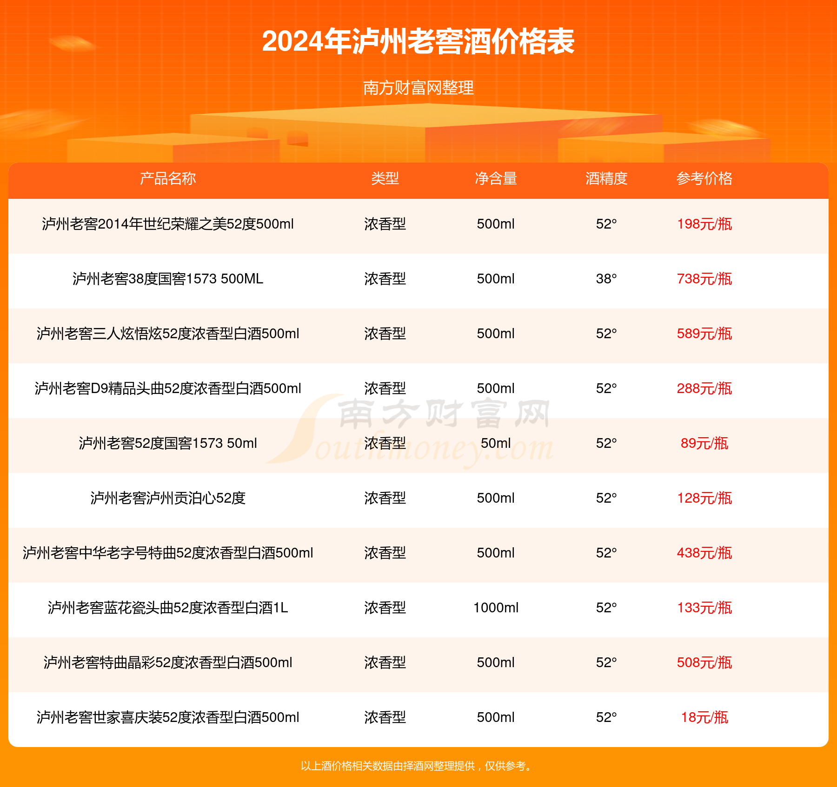Image resolution: width=837 pixels, height=787 pixels.
Task: Click 500ml in the D9精品头曲 row
Action: pos(496,388)
